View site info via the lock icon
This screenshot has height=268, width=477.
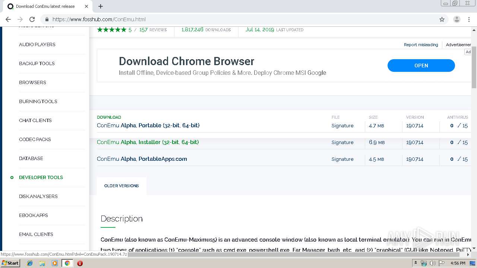pos(47,19)
